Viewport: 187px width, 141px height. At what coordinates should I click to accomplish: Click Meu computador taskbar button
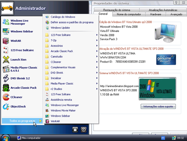(x=29, y=138)
